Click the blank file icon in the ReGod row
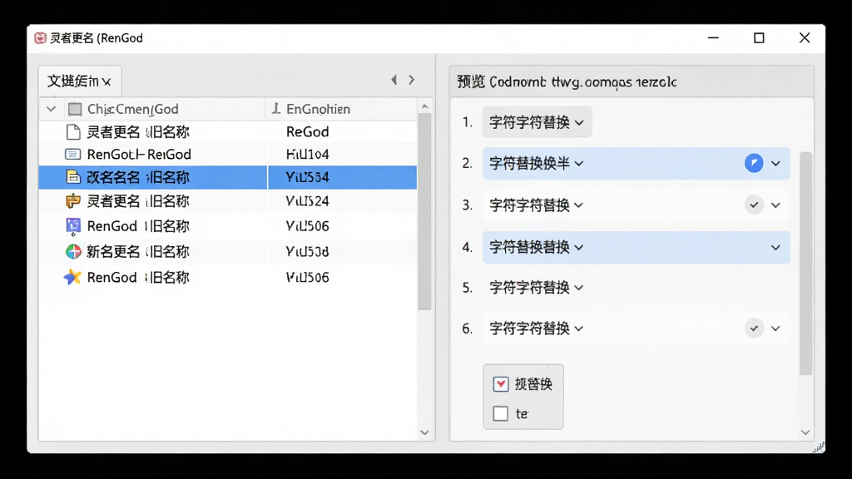The width and height of the screenshot is (852, 479). (x=73, y=132)
